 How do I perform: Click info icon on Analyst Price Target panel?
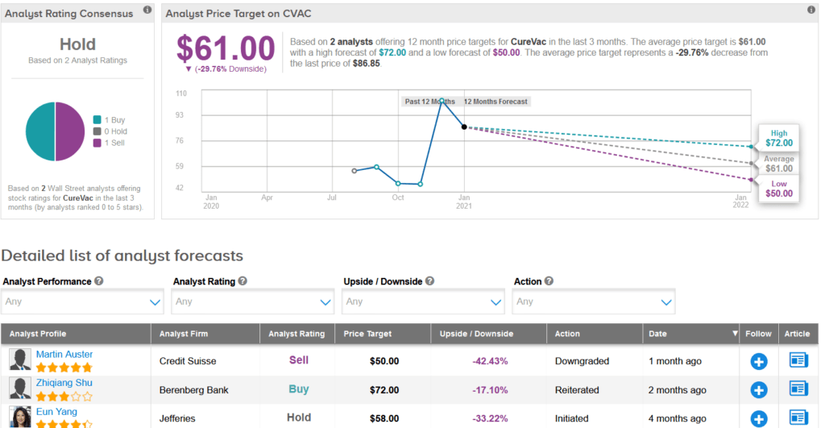[811, 10]
